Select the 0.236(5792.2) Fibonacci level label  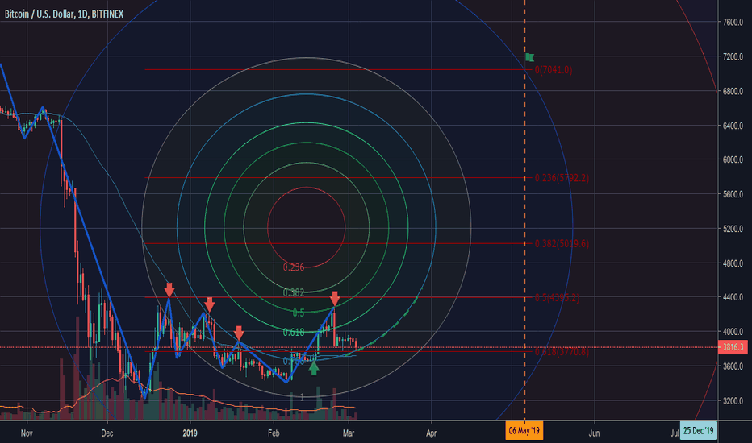(562, 178)
